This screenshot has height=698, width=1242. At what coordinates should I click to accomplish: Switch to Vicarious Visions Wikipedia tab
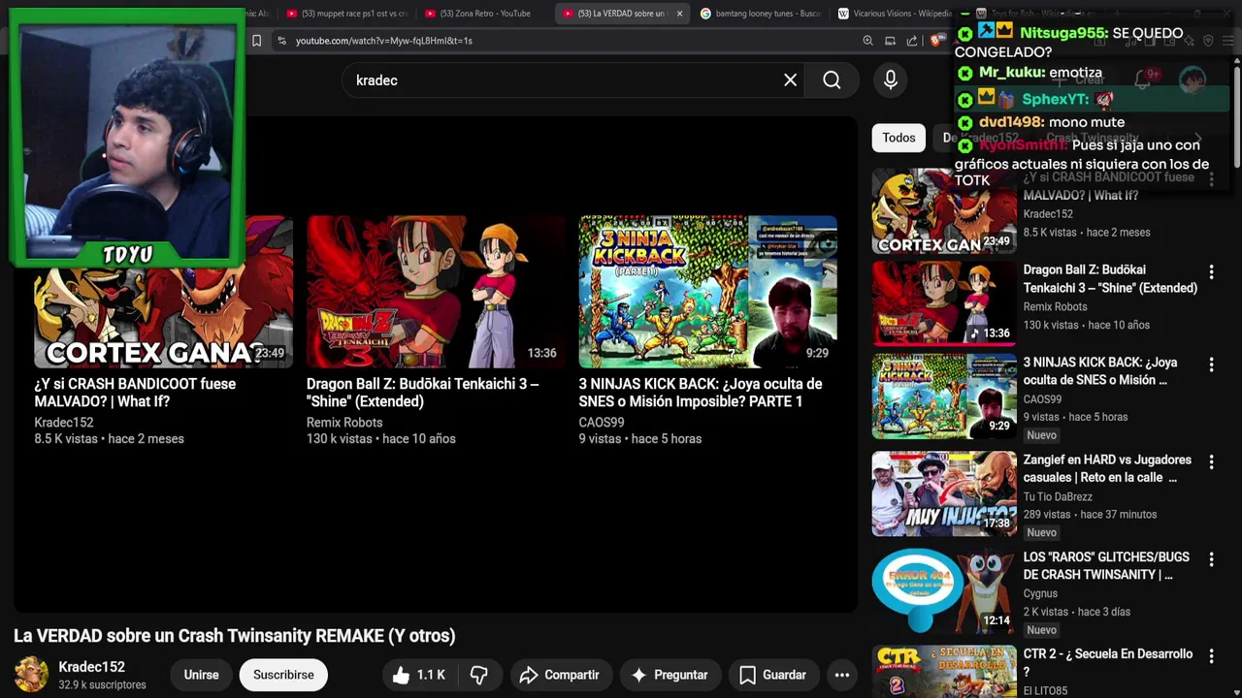pyautogui.click(x=898, y=14)
